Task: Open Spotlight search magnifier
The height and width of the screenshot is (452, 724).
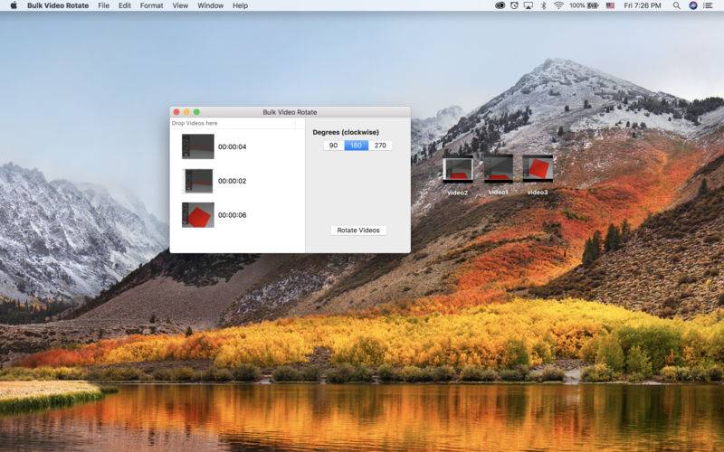Action: coord(677,5)
